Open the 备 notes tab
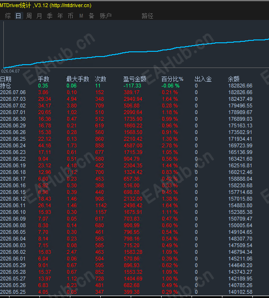The width and height of the screenshot is (269, 298). [91, 16]
